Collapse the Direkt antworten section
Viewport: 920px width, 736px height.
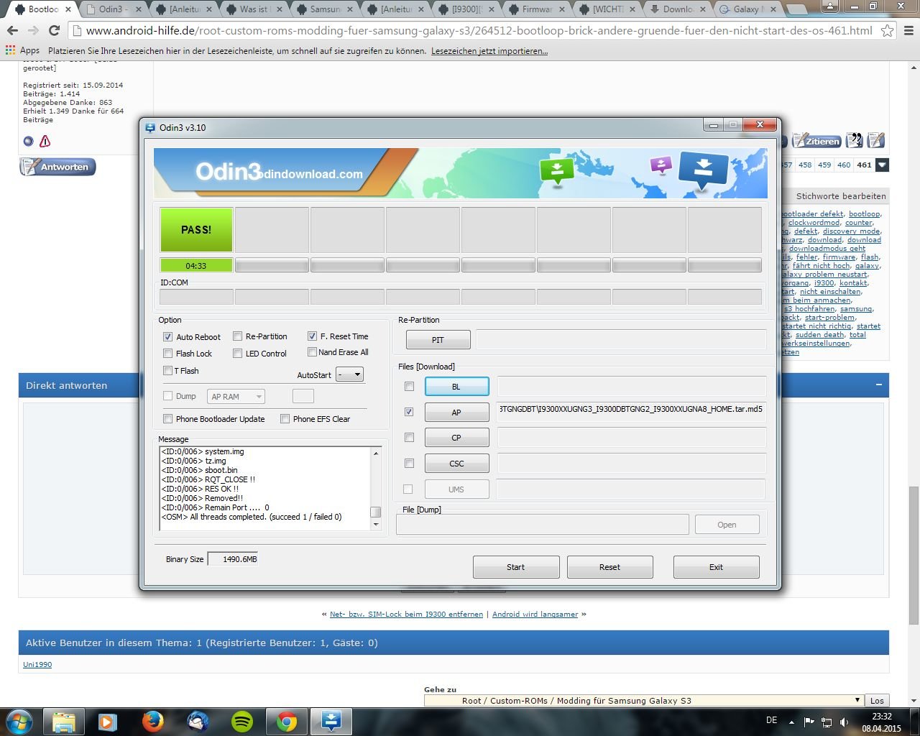[x=879, y=385]
